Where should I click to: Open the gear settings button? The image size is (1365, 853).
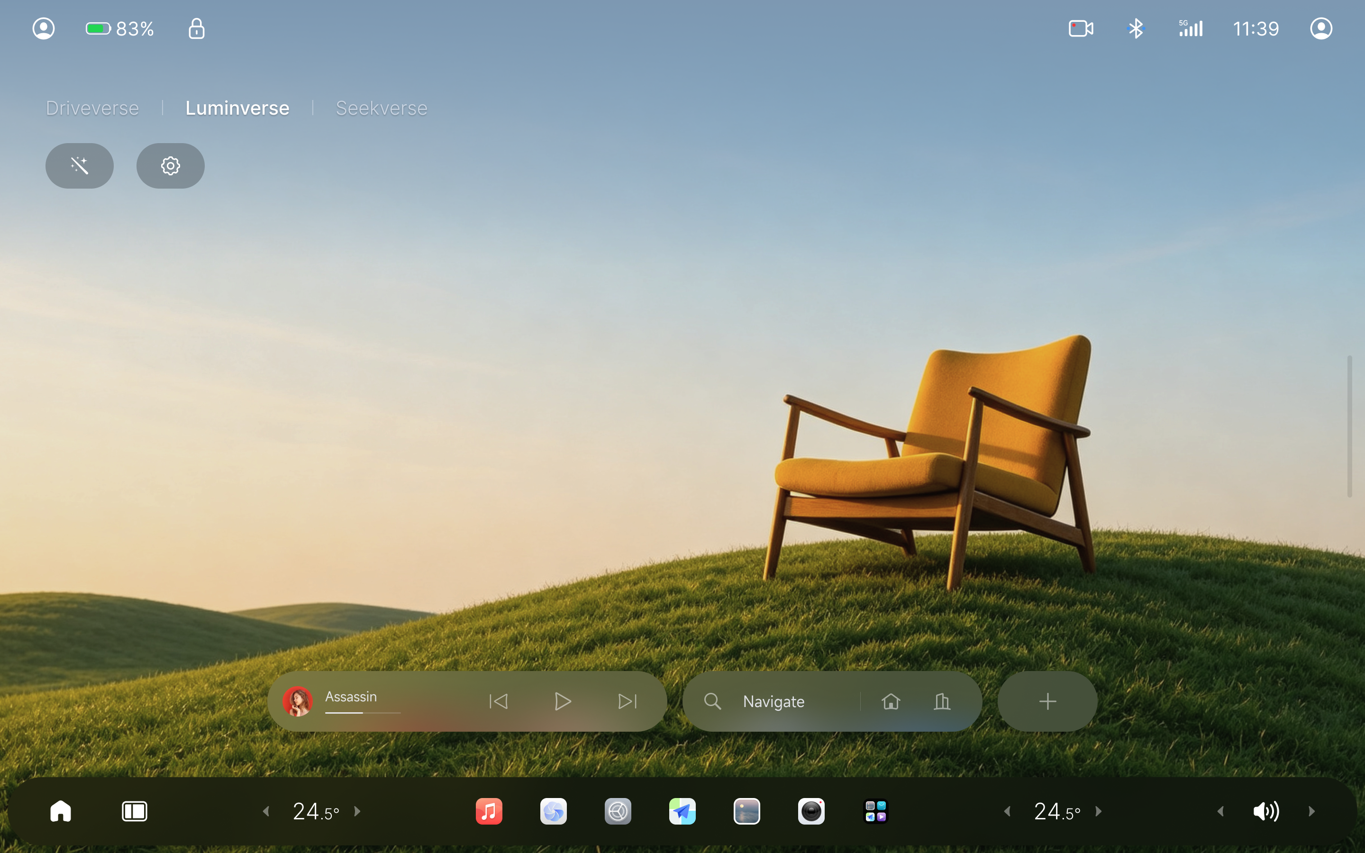click(x=170, y=166)
